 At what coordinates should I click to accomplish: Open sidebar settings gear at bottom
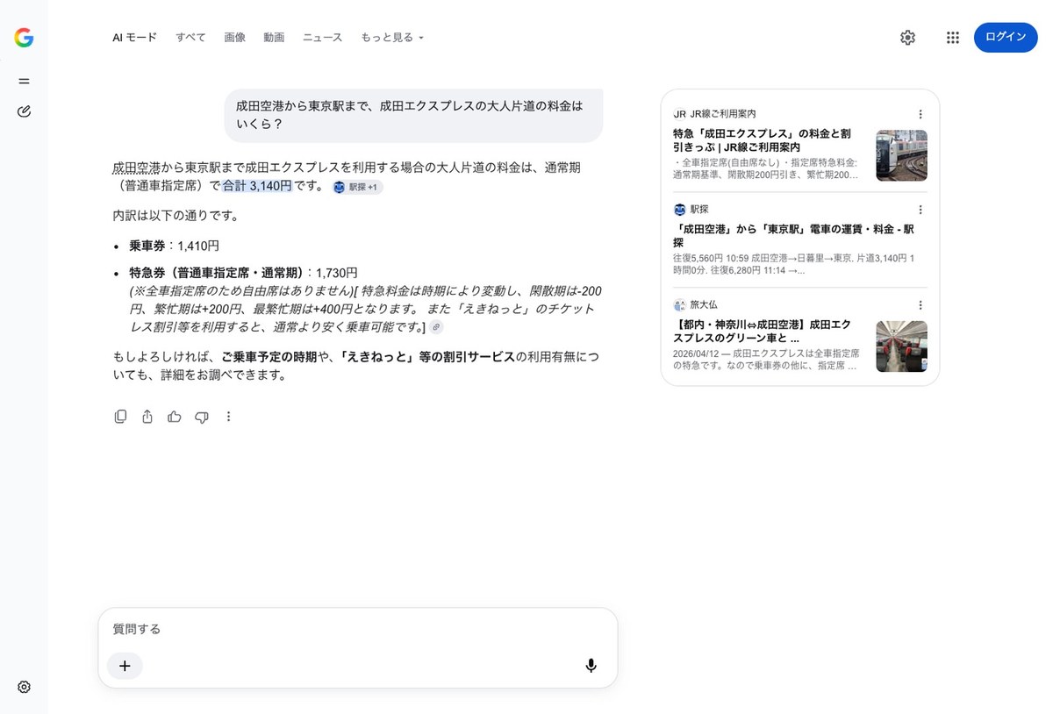(x=24, y=687)
